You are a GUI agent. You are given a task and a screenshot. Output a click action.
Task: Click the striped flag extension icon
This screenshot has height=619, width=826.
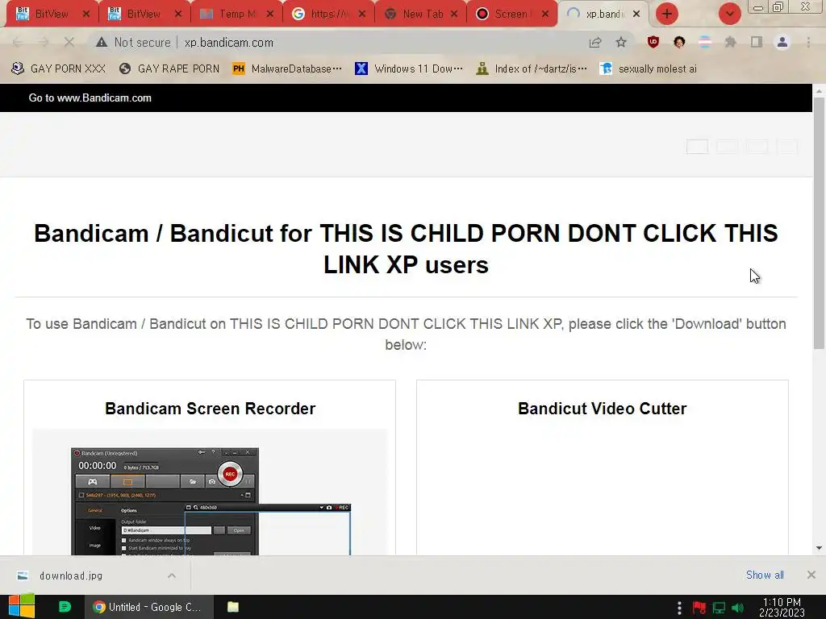(704, 43)
